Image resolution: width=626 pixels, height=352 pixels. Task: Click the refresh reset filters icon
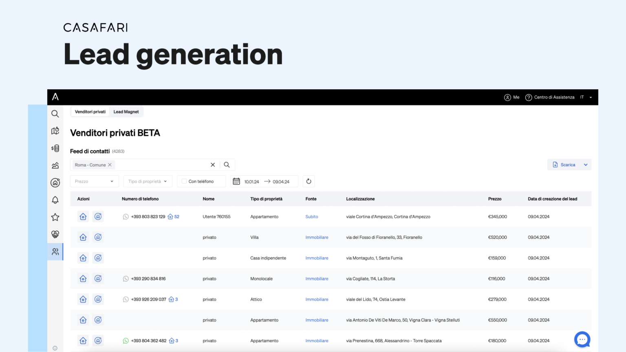coord(309,181)
